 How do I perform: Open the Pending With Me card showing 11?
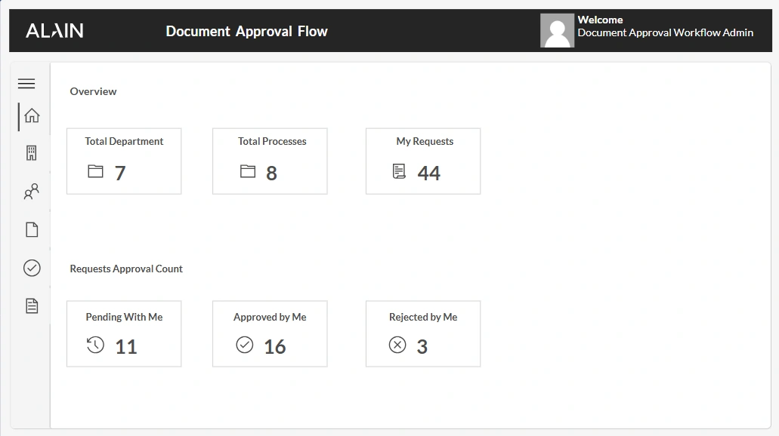coord(123,333)
